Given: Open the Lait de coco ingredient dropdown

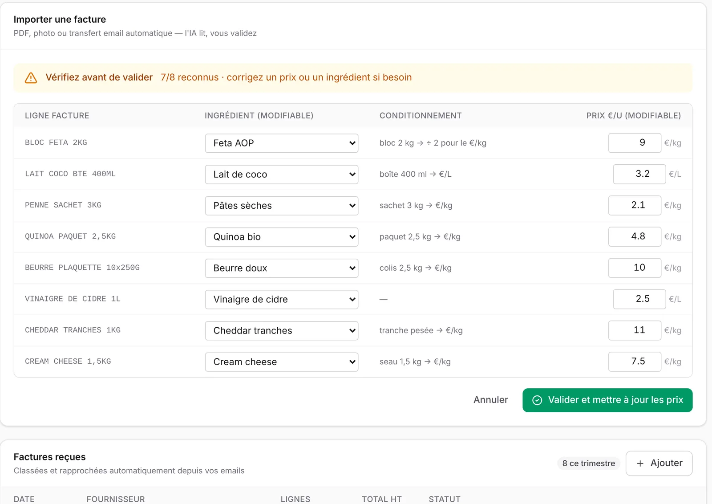Looking at the screenshot, I should click(x=281, y=175).
